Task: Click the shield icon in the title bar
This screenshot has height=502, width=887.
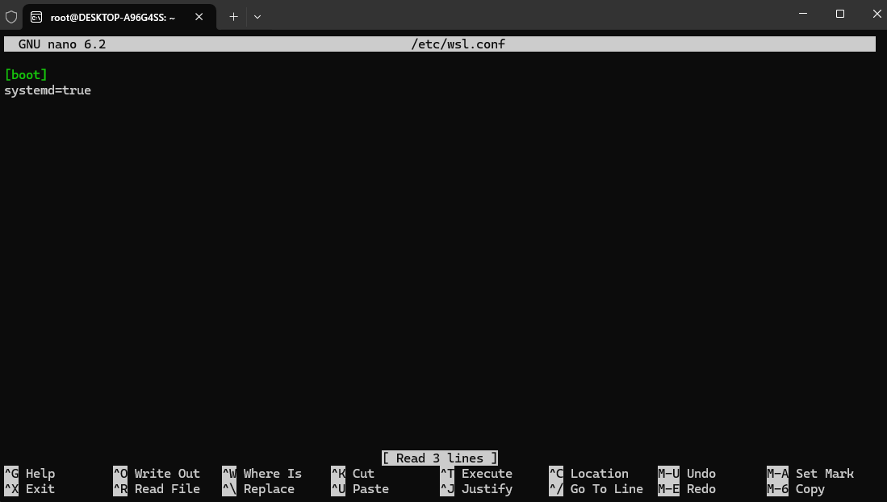Action: (x=11, y=16)
